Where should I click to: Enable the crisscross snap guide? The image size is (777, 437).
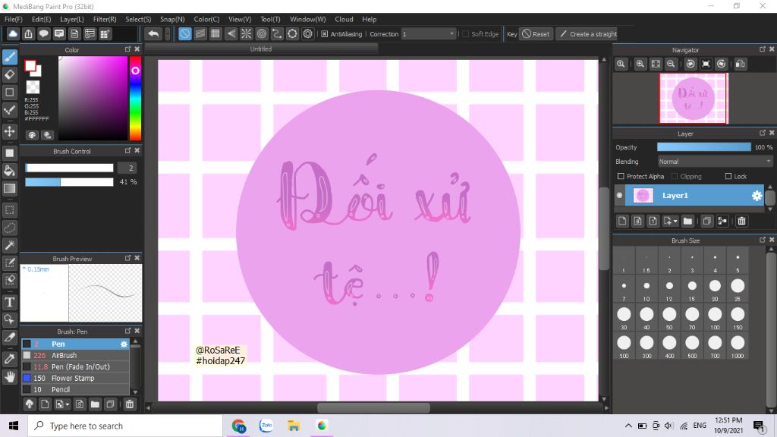[x=215, y=33]
